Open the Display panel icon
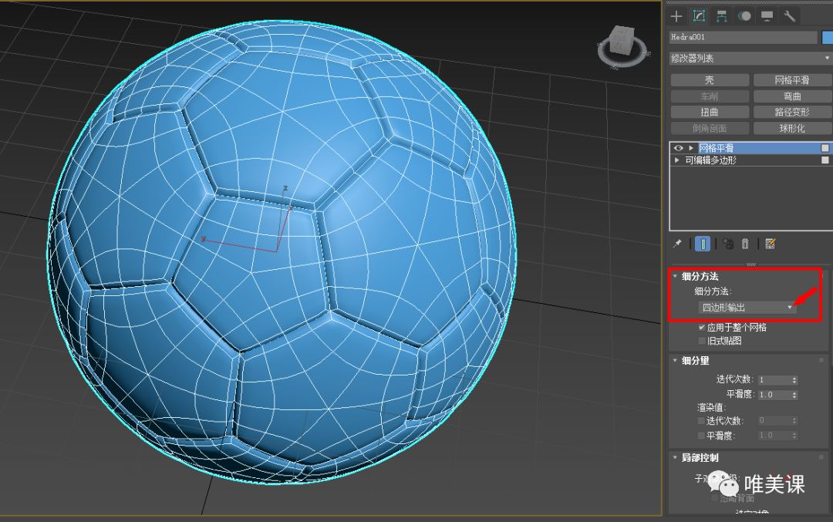Screen dimensions: 833x522 tap(766, 15)
